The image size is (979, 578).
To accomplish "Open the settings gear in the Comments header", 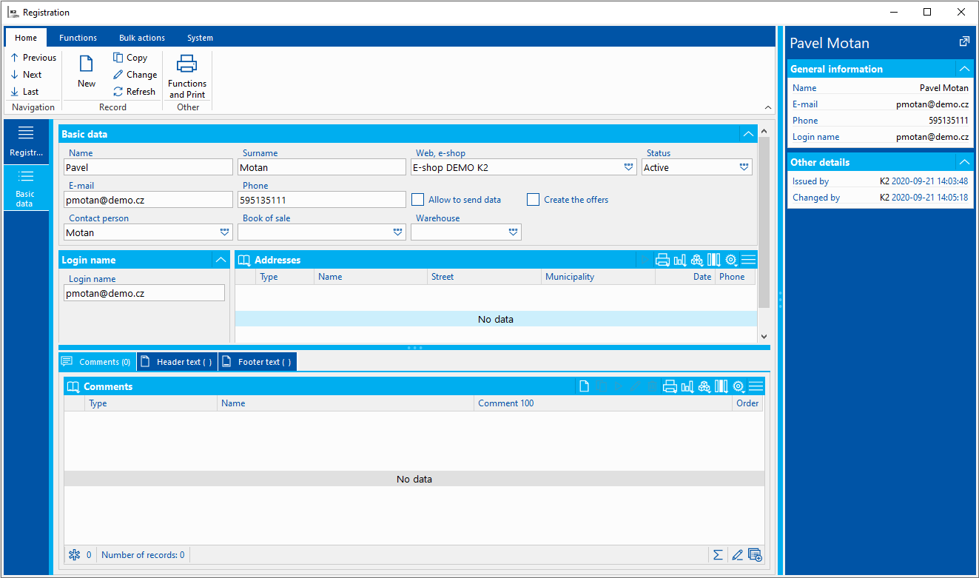I will click(x=739, y=386).
